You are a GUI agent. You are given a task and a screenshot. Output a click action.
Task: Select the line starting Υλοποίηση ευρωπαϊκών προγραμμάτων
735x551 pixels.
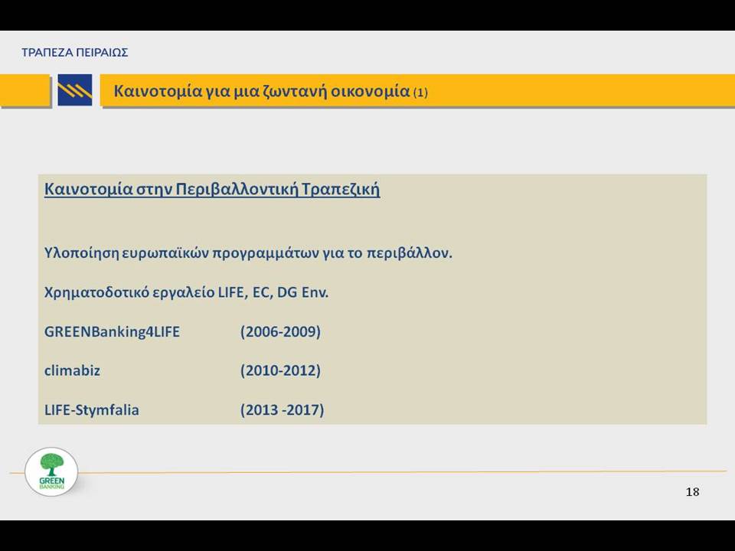248,253
